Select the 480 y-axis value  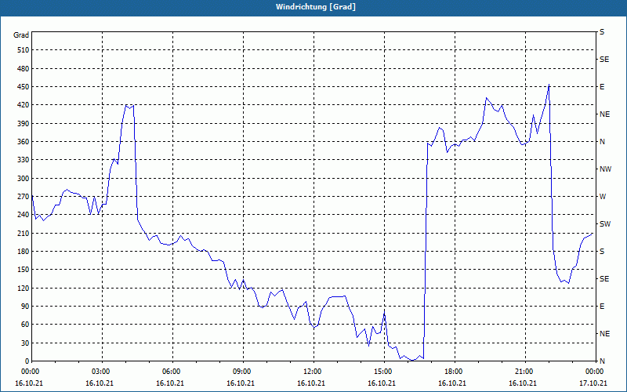24,68
